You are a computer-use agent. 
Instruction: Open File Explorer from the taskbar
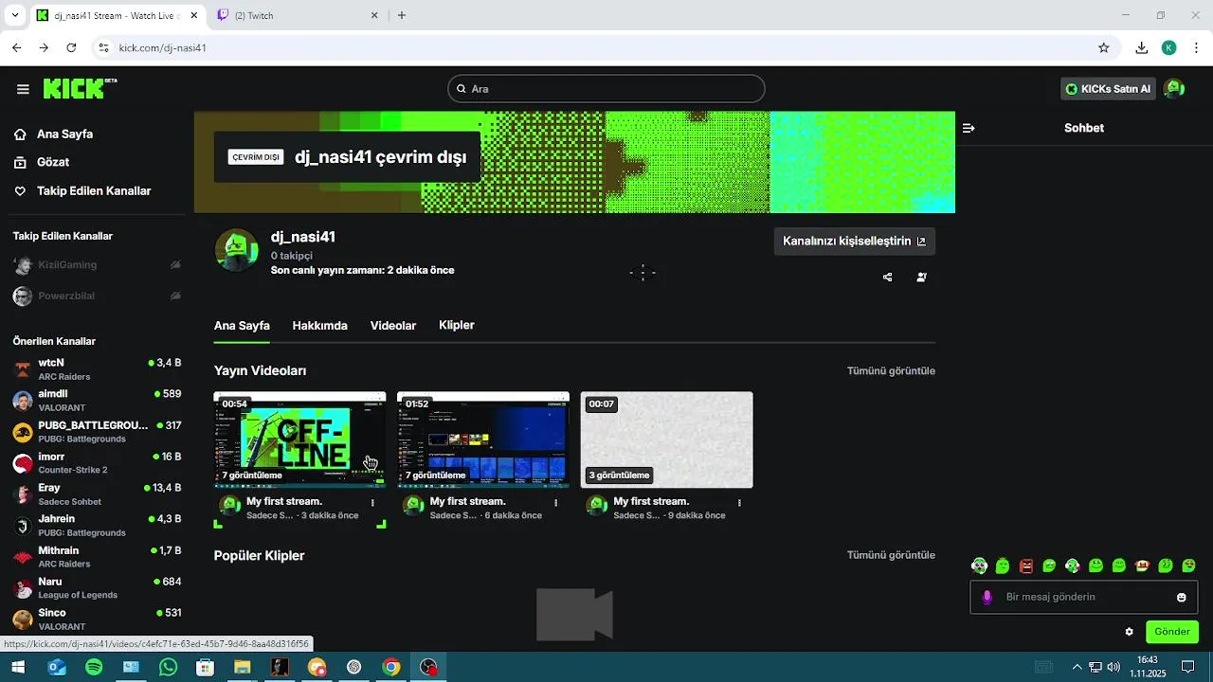coord(242,667)
